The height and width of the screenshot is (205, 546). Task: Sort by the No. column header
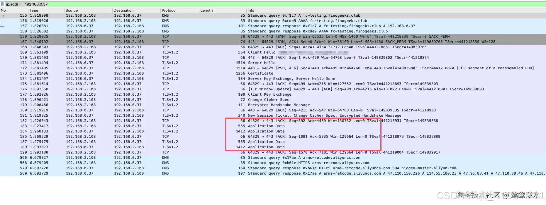click(x=14, y=10)
